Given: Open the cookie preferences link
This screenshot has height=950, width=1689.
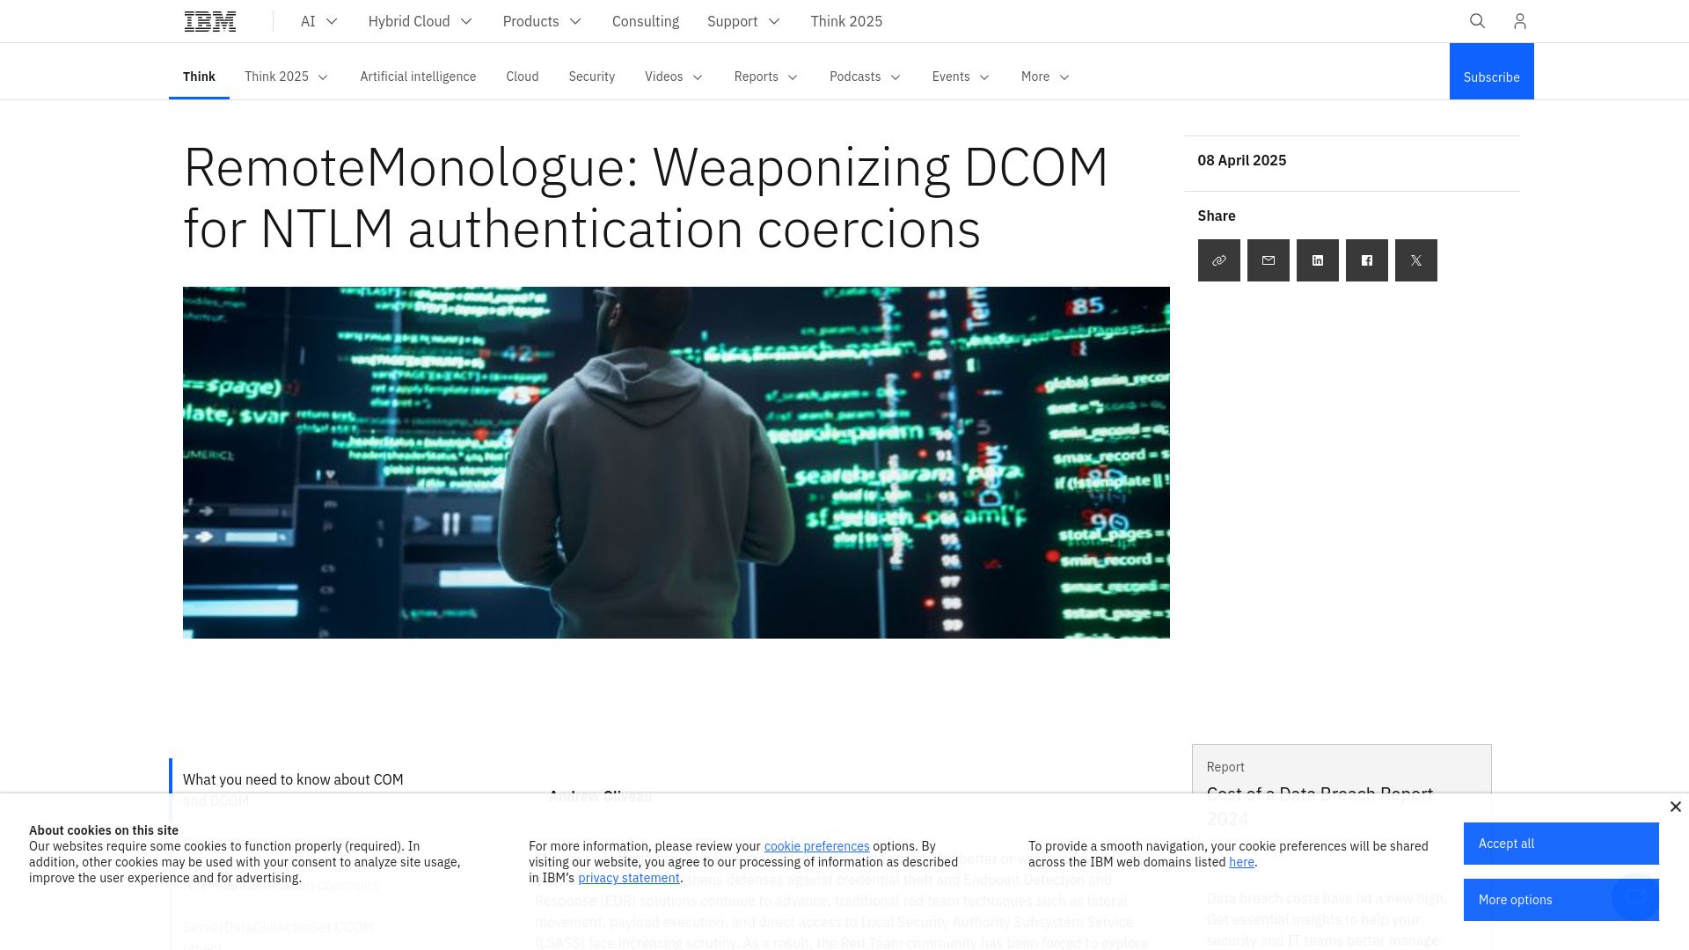Looking at the screenshot, I should click(x=816, y=846).
